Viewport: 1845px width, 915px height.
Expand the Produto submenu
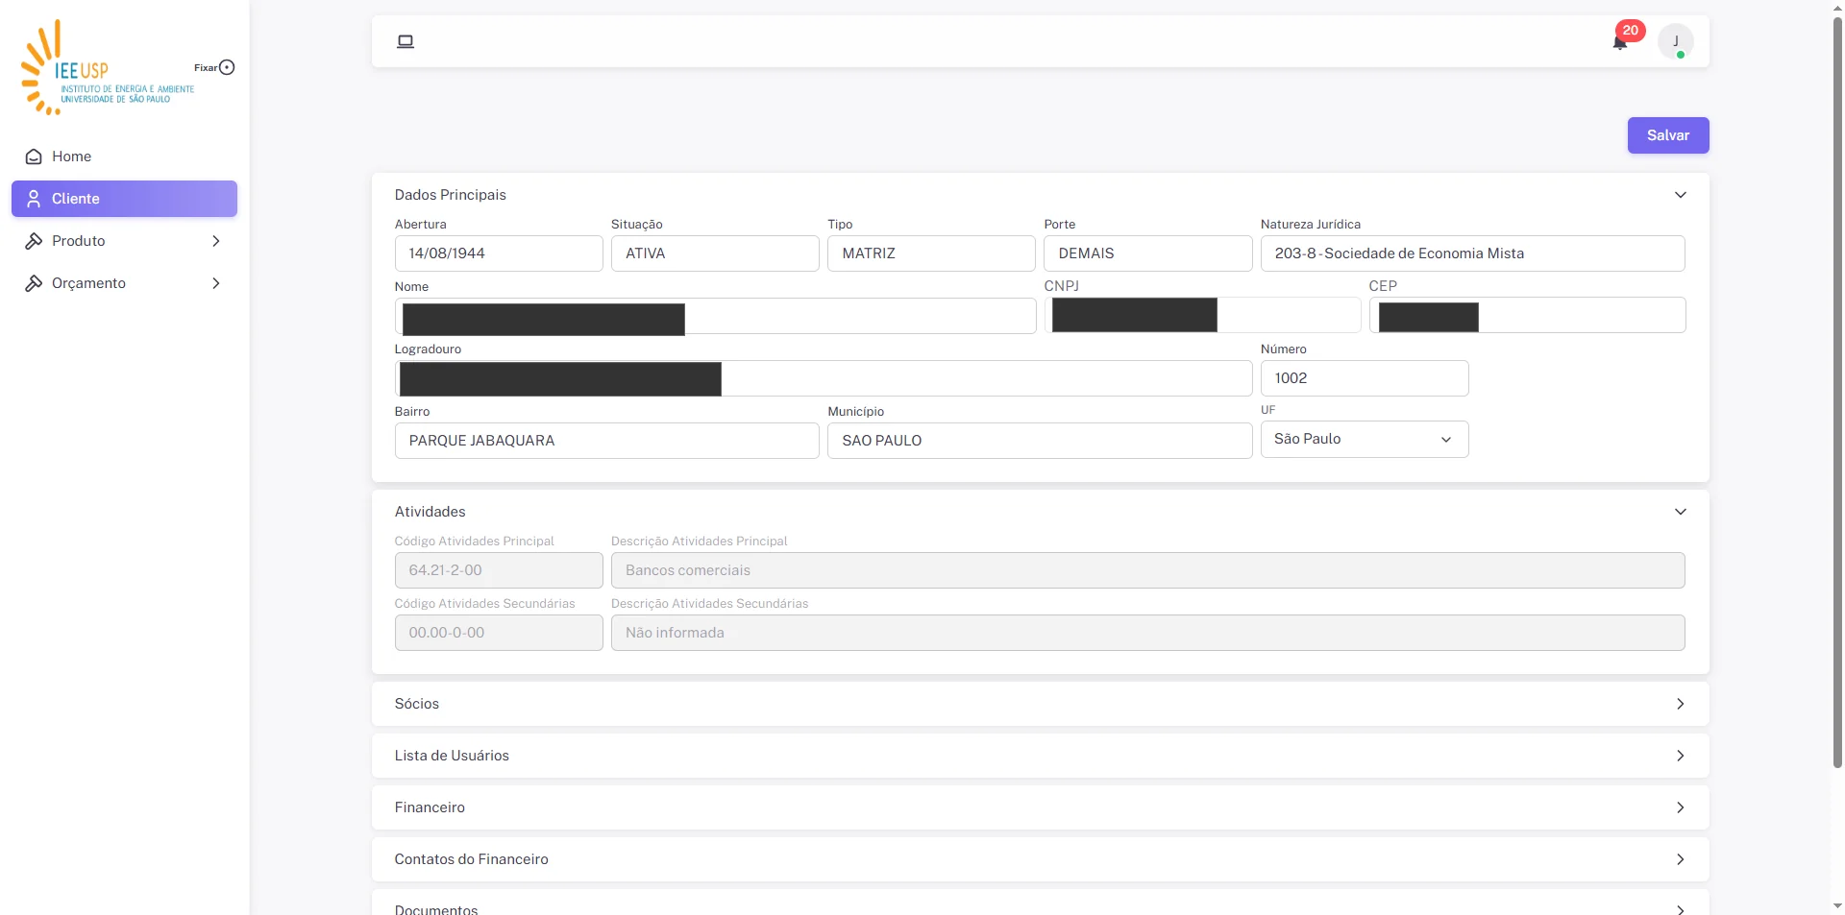pyautogui.click(x=124, y=241)
